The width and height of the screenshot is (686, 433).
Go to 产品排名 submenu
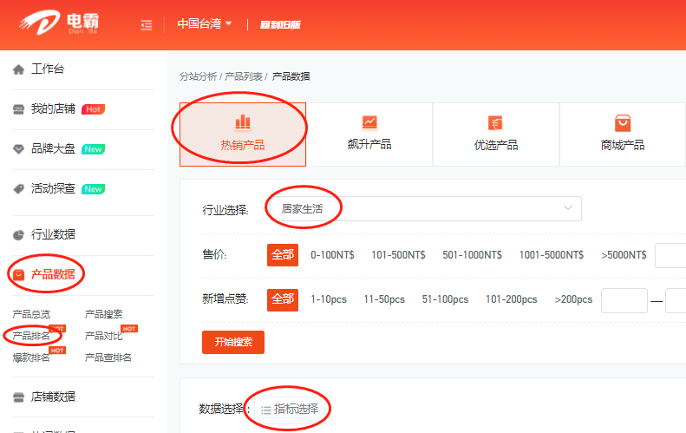(x=31, y=336)
